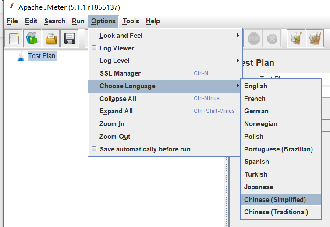Open the Edit menu
The image size is (330, 227).
(x=31, y=21)
